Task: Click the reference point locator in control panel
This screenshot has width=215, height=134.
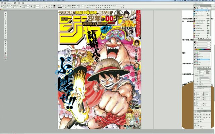Action: 1,6
